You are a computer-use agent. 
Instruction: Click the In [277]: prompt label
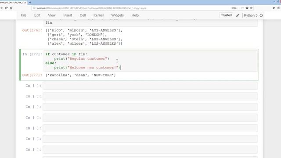pyautogui.click(x=32, y=54)
